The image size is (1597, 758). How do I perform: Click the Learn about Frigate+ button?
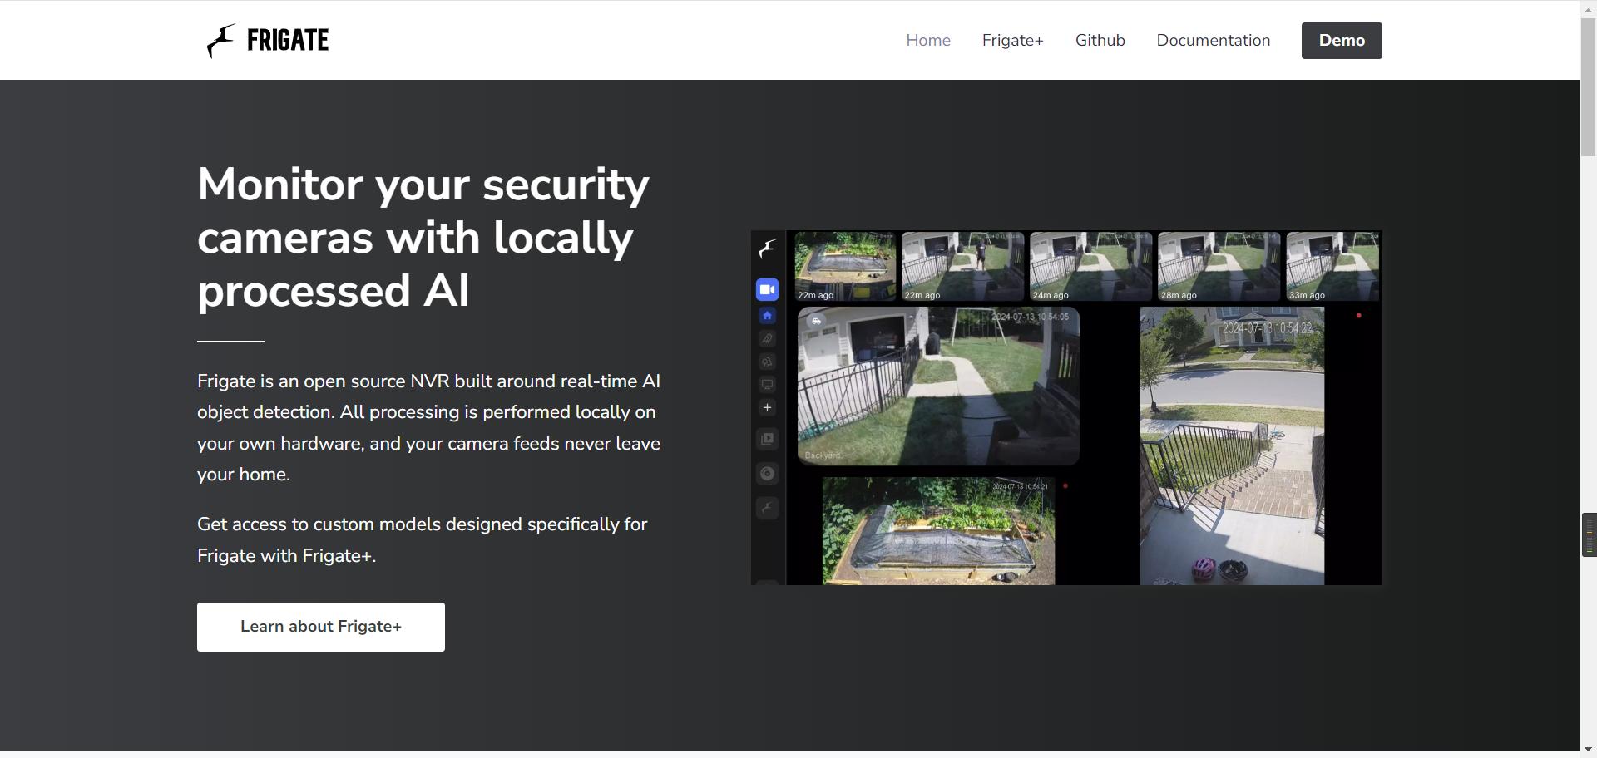321,627
